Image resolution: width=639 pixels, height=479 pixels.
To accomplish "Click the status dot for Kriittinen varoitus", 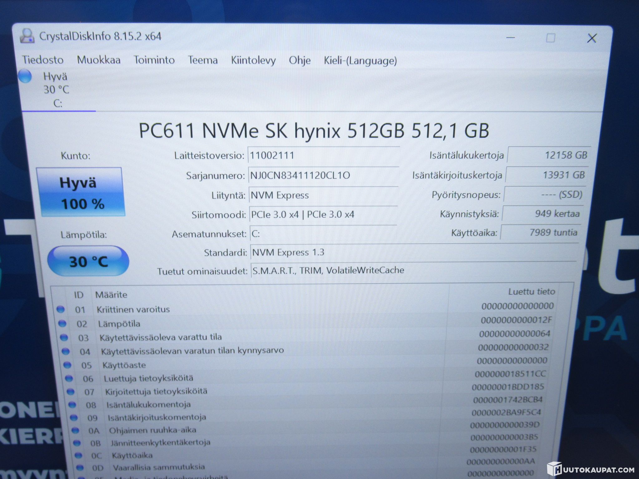I will click(x=61, y=309).
